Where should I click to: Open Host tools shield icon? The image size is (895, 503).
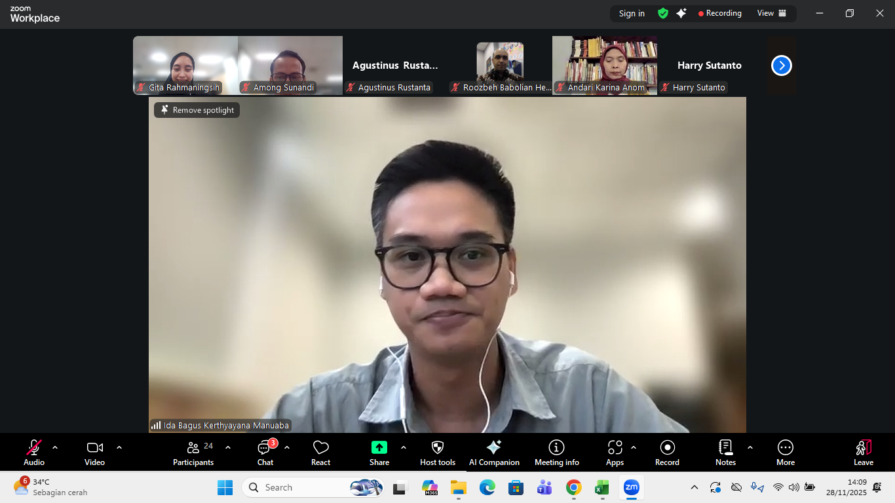coord(438,448)
